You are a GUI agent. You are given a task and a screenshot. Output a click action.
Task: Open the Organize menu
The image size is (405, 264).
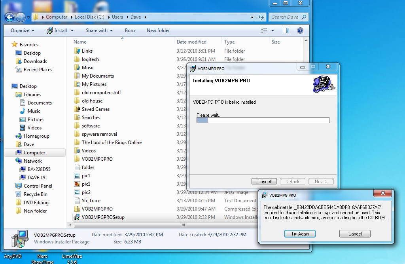pyautogui.click(x=23, y=30)
